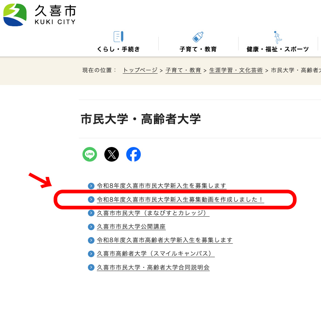Open the 健康・福祉・スポーツ menu
Viewport: 321px width, 317px height.
(x=278, y=49)
